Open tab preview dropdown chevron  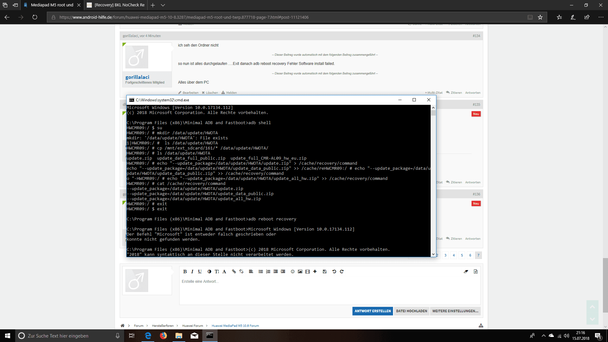click(163, 5)
